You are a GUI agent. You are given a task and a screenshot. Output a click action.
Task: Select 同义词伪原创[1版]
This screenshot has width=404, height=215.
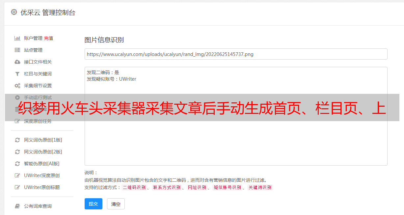43,140
